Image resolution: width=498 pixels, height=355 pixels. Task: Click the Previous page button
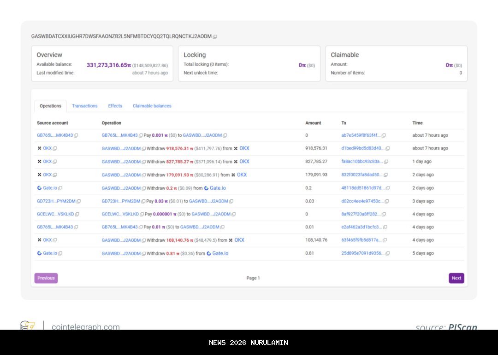[x=46, y=278]
